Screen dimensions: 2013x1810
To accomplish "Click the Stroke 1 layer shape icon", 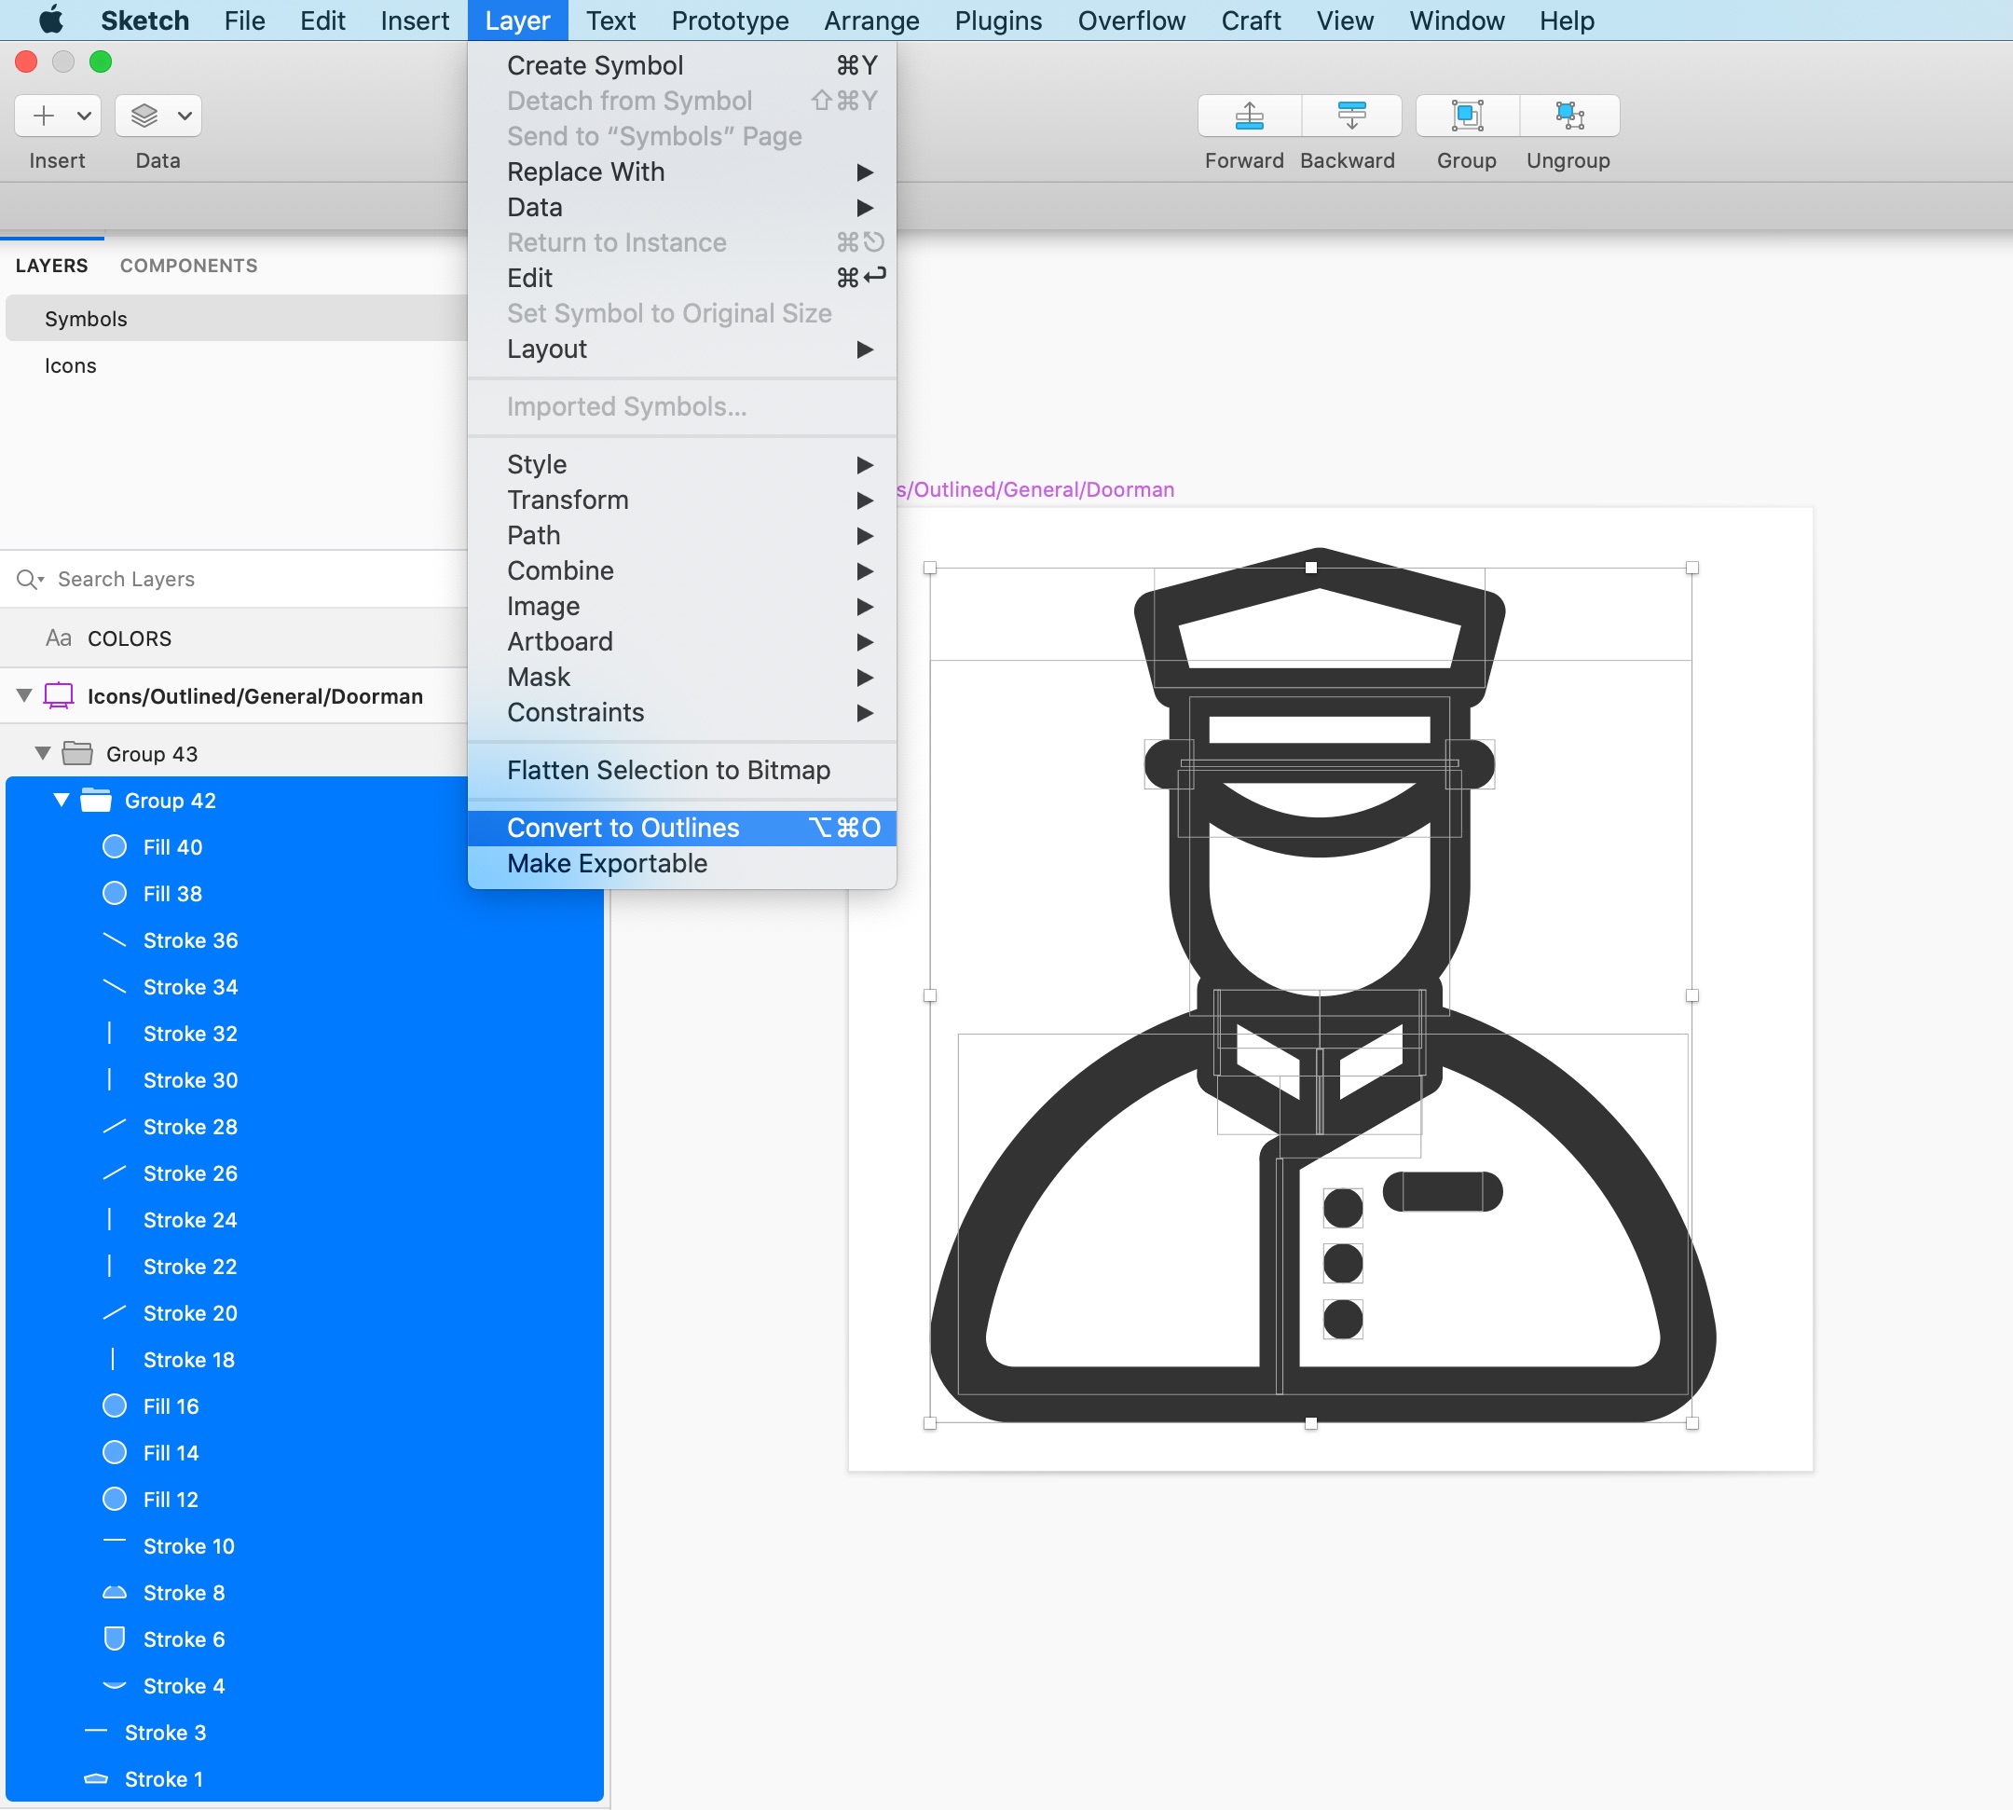I will tap(97, 1779).
